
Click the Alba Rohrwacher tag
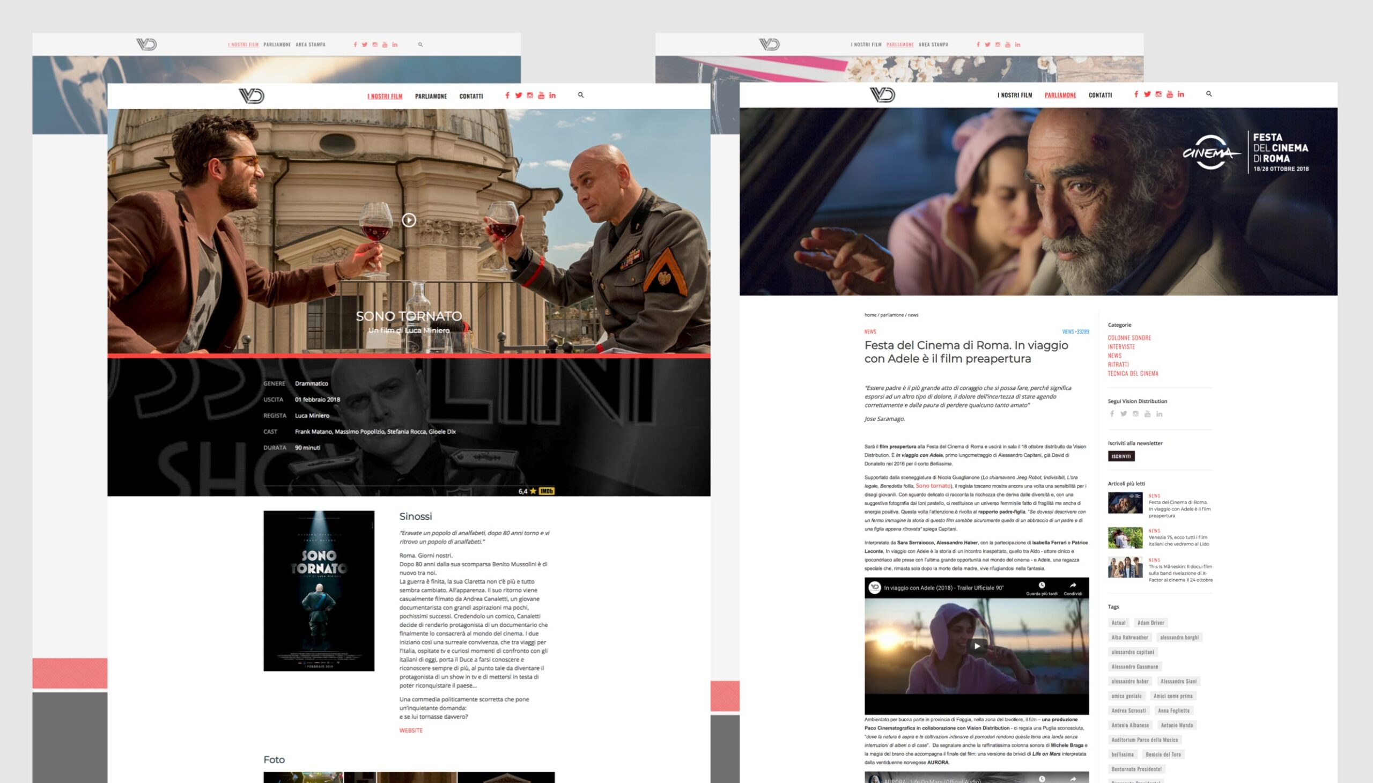[1130, 637]
